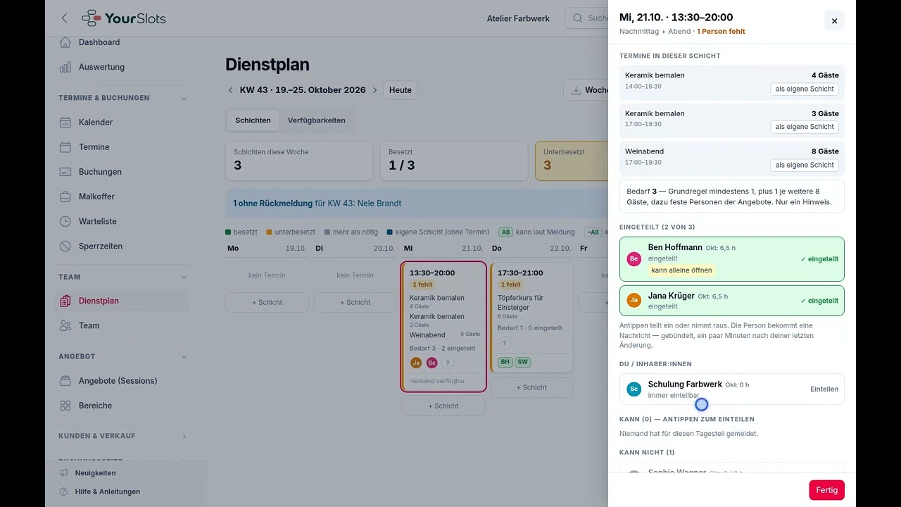901x507 pixels.
Task: Click the Sperrzeiten blocked icon
Action: point(65,246)
